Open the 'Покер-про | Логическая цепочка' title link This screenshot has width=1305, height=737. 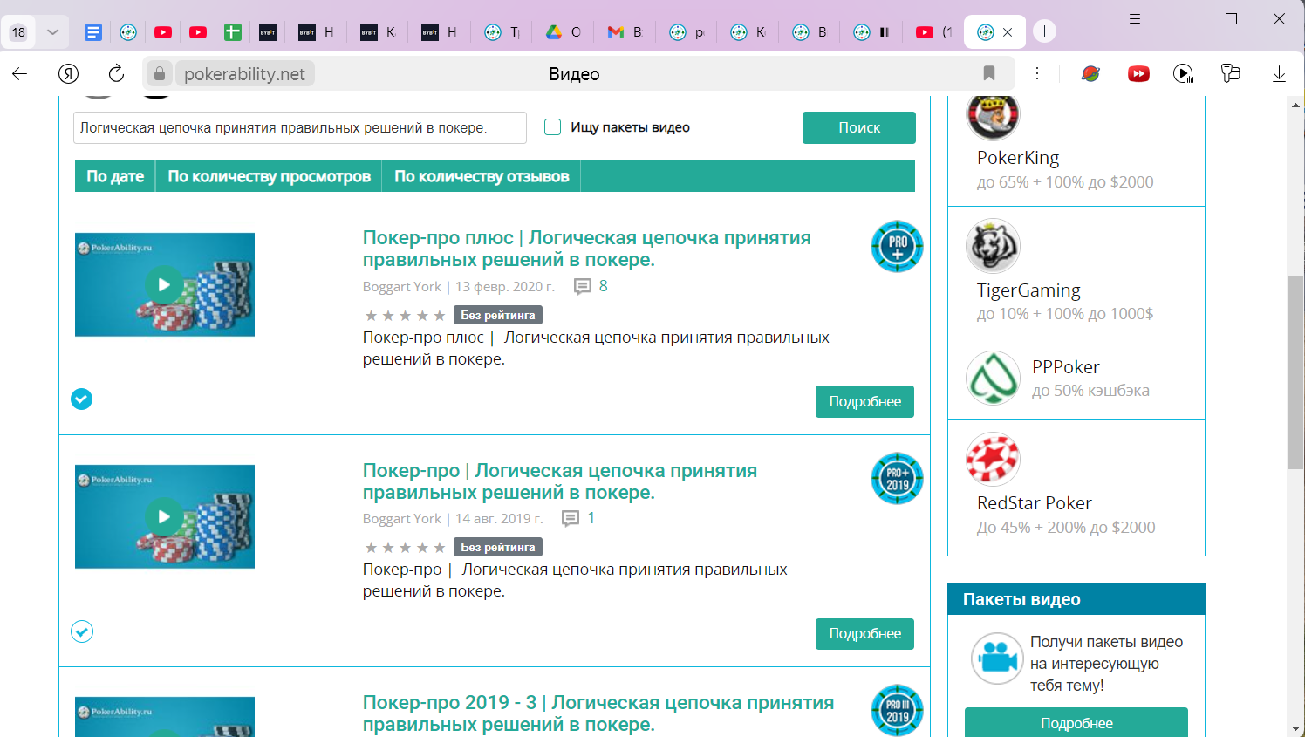coord(559,481)
